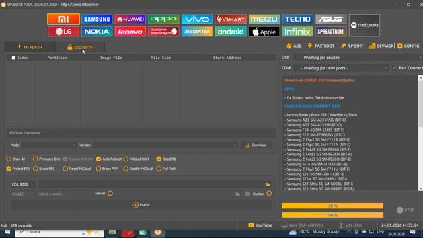Click the STOP button
Viewport: 423px width, 238px height.
[405, 210]
